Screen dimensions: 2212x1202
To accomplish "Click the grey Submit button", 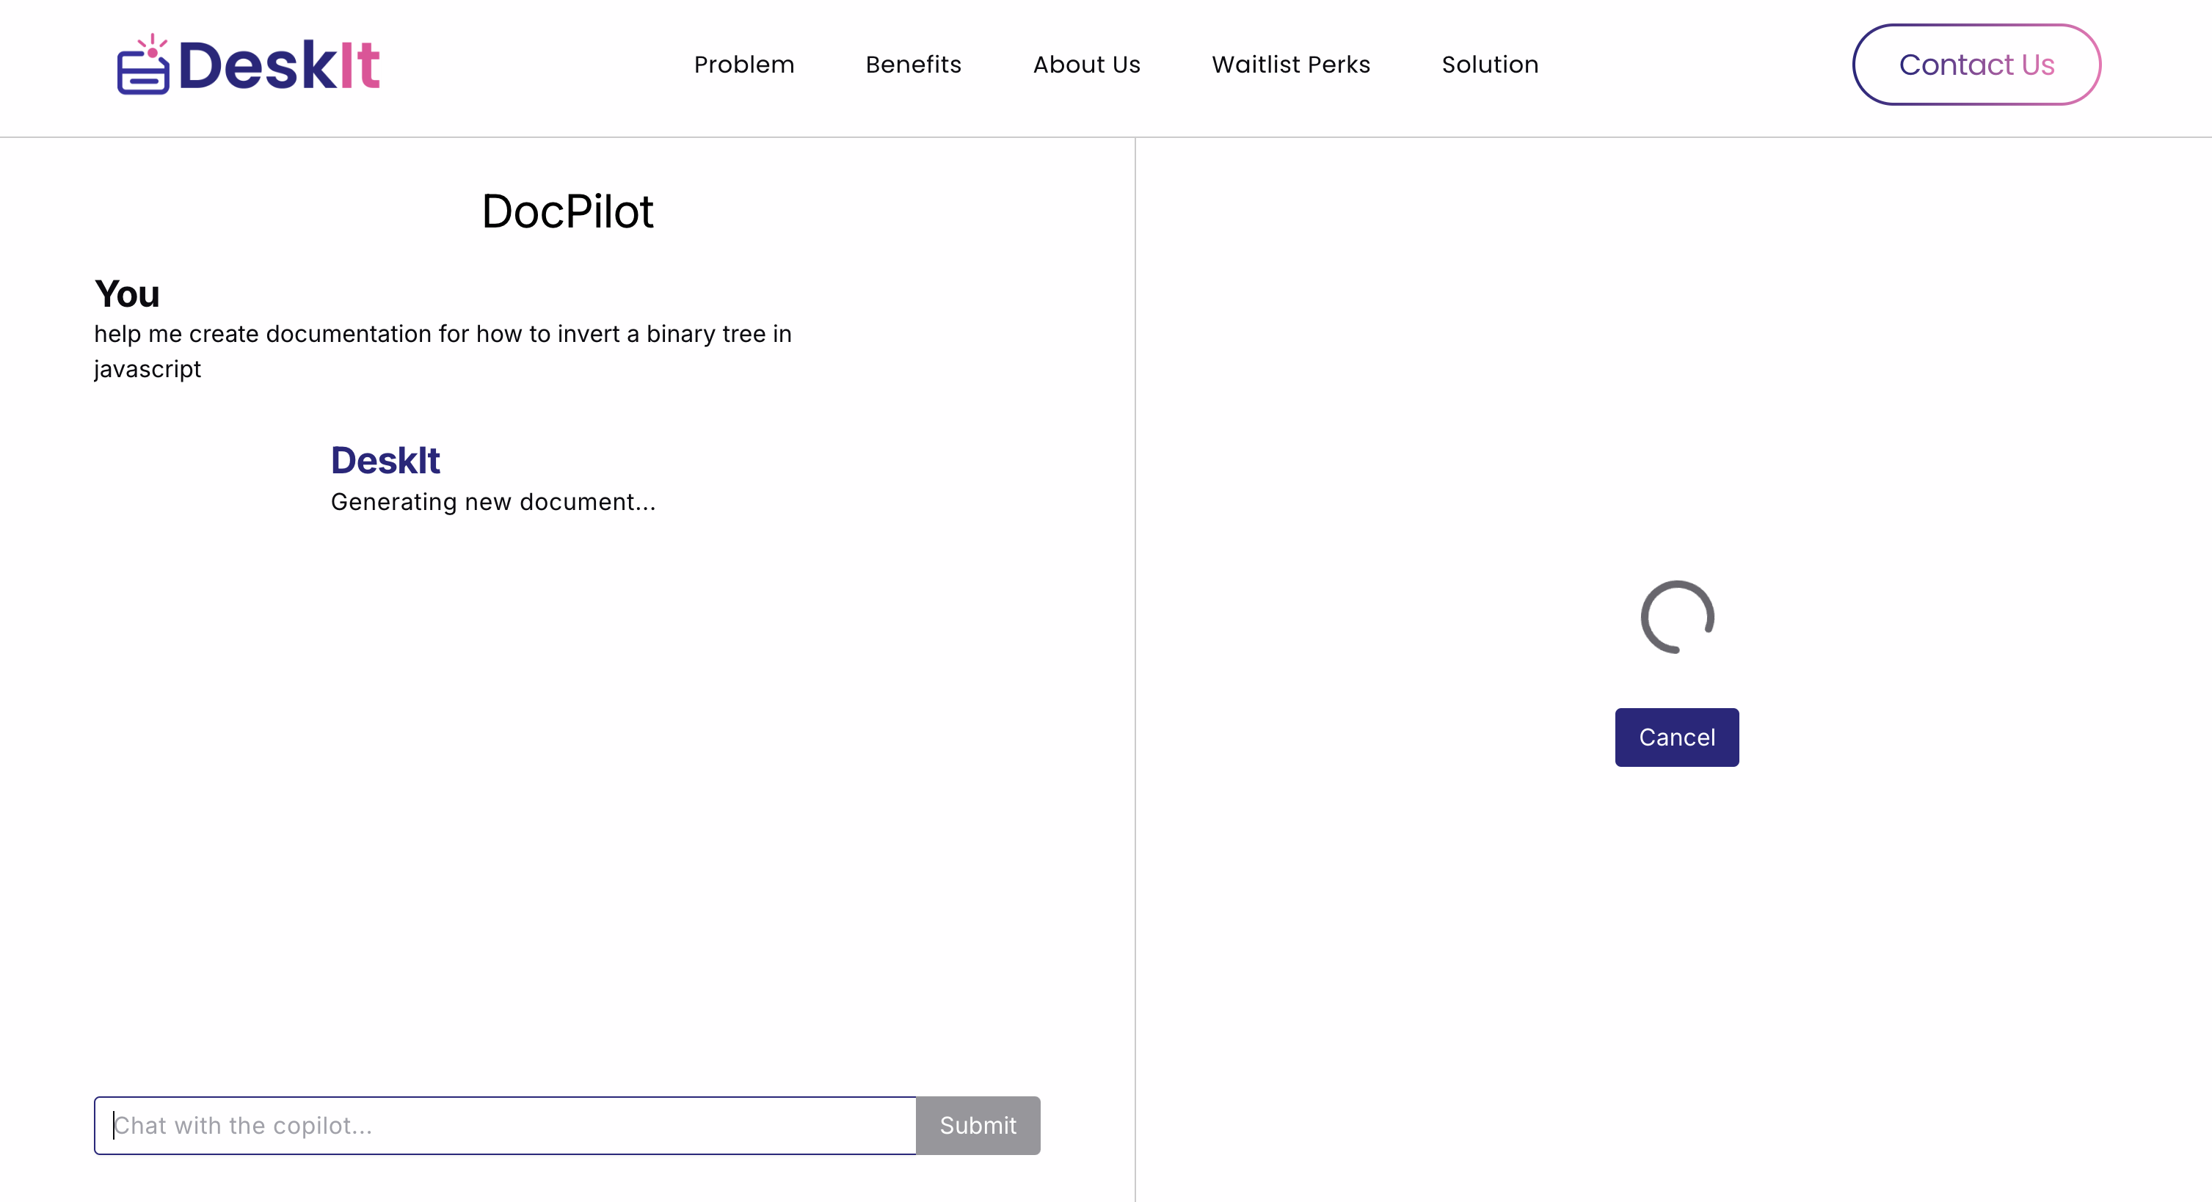I will point(977,1125).
